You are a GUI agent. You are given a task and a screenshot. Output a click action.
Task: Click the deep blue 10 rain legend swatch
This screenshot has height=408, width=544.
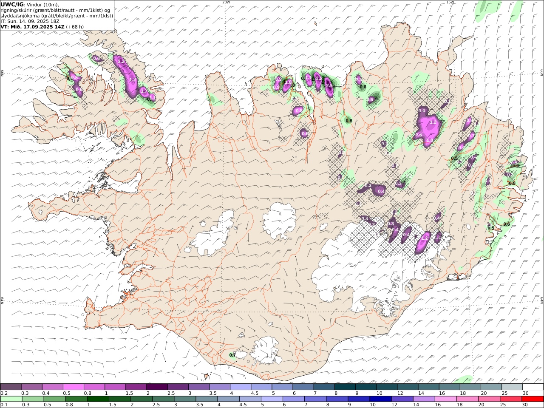click(x=380, y=399)
